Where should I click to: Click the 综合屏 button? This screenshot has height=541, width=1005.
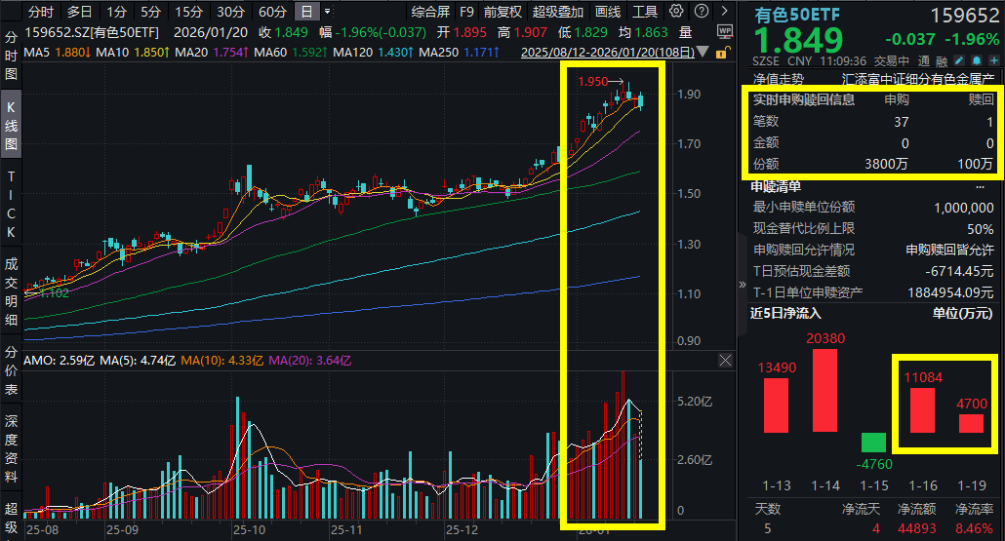[430, 12]
